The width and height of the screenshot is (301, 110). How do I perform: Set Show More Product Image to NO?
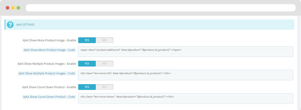point(104,40)
